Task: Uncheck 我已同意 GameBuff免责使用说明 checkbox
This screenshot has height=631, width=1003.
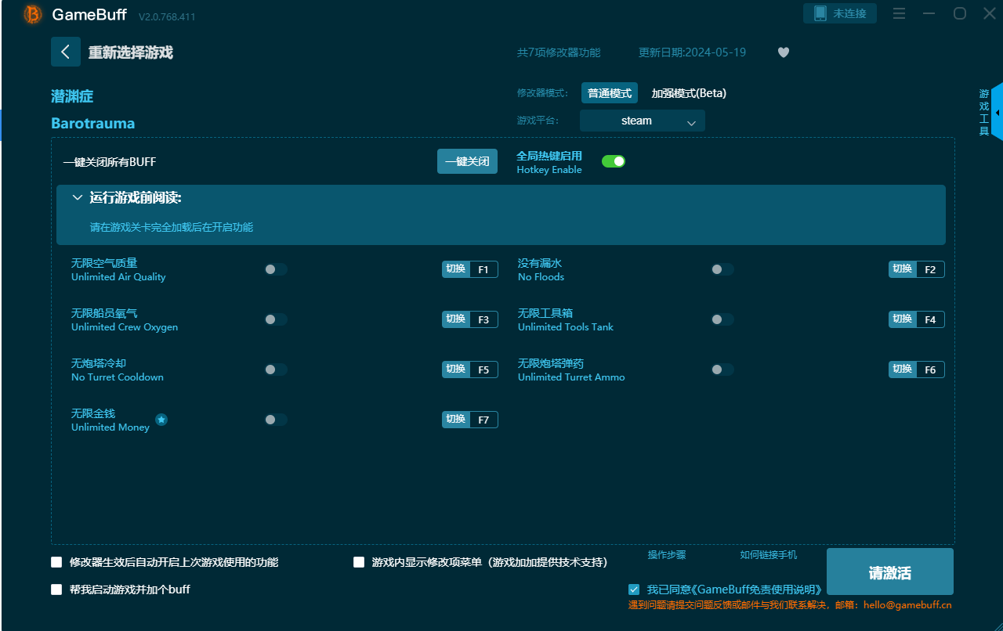Action: [634, 590]
